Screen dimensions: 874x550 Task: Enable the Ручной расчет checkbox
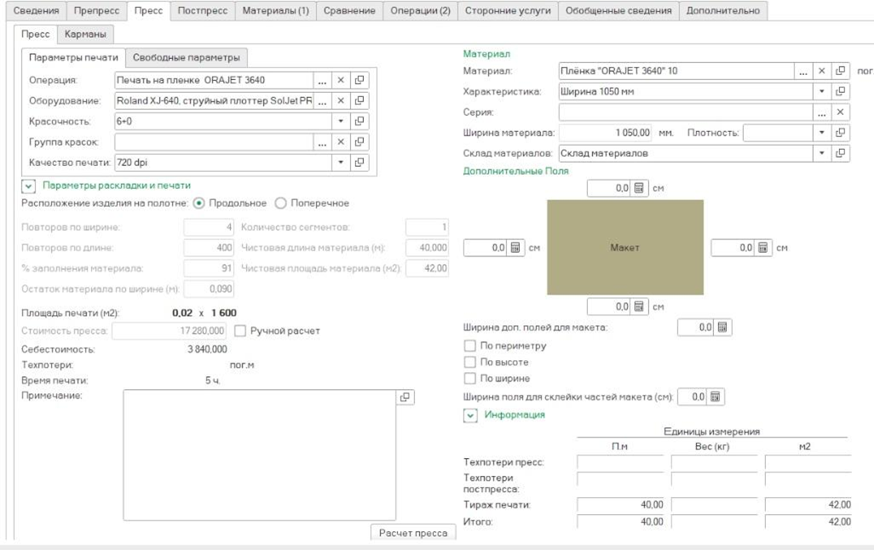pos(240,330)
